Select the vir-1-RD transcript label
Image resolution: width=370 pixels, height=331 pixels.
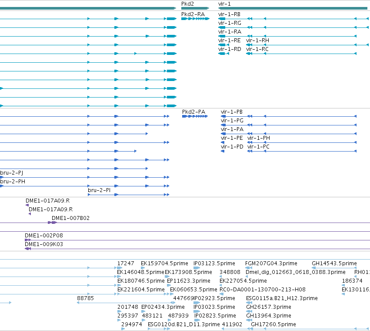(230, 49)
